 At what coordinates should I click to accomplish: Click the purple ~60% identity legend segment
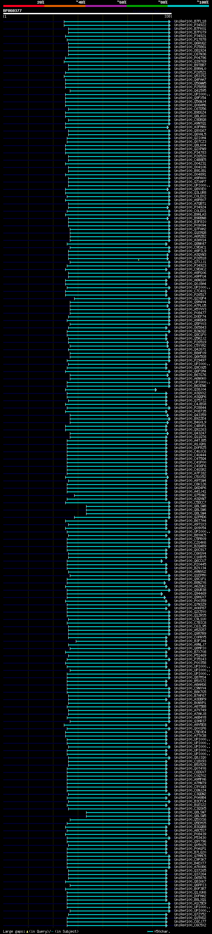(x=106, y=6)
